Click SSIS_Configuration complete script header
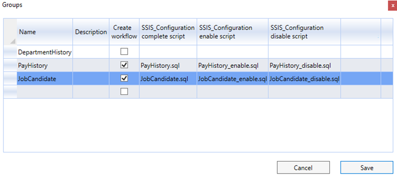This screenshot has height=177, width=397. (x=168, y=32)
